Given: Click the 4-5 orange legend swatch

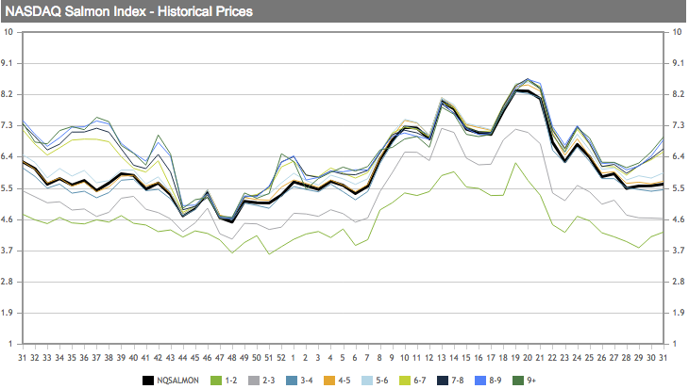Looking at the screenshot, I should pos(329,381).
